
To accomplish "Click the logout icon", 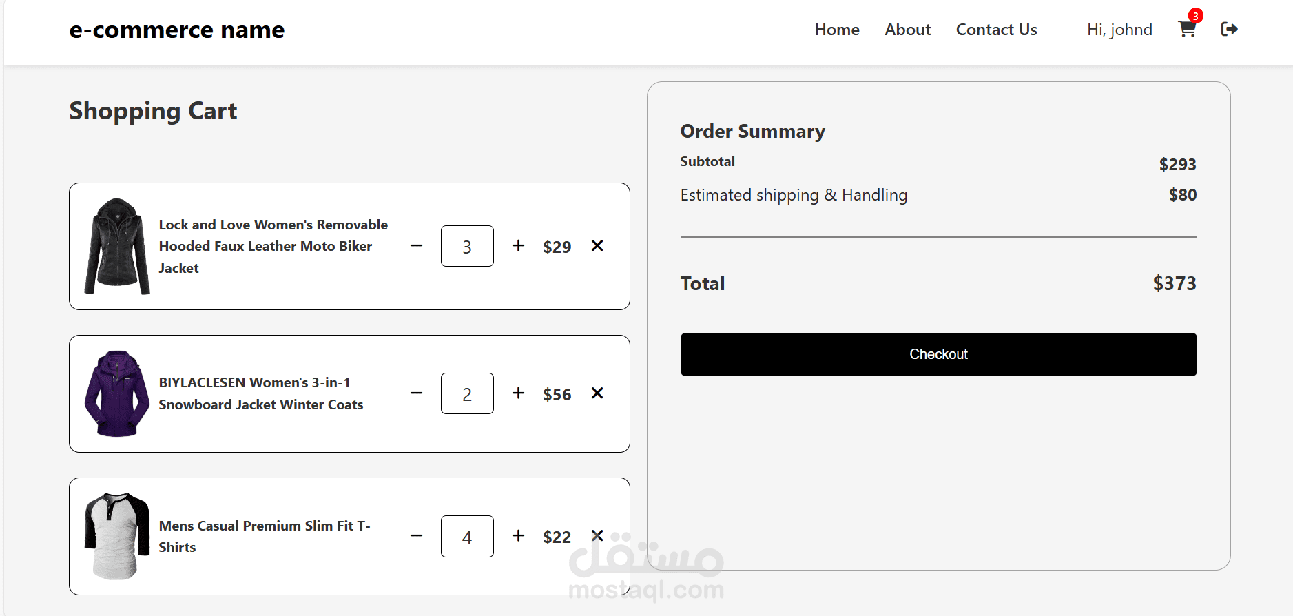I will [x=1229, y=29].
